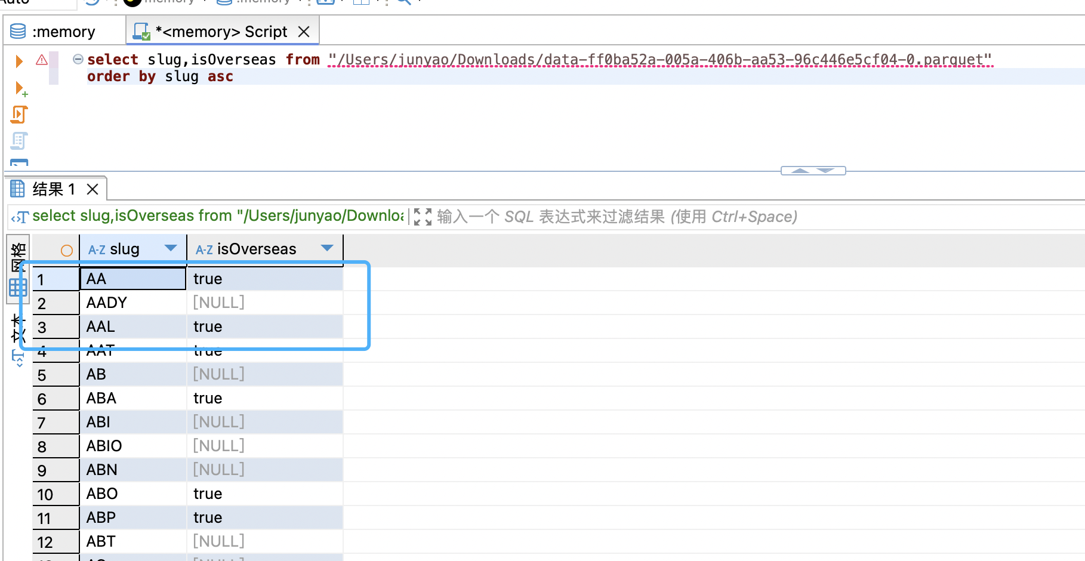Image resolution: width=1085 pixels, height=561 pixels.
Task: Select the AADY slug cell
Action: (133, 303)
